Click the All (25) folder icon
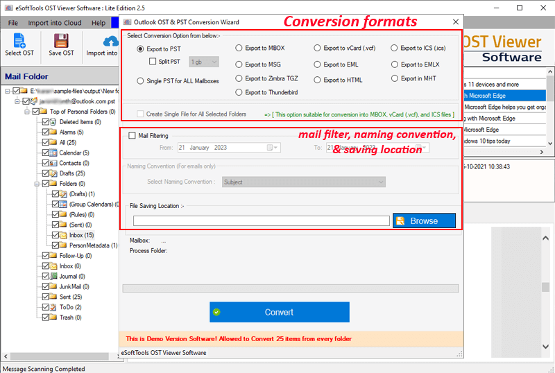 tap(53, 143)
